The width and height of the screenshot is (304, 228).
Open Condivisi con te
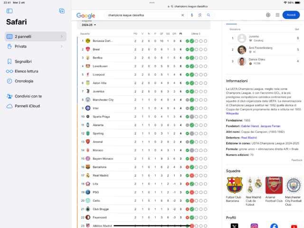point(24,96)
